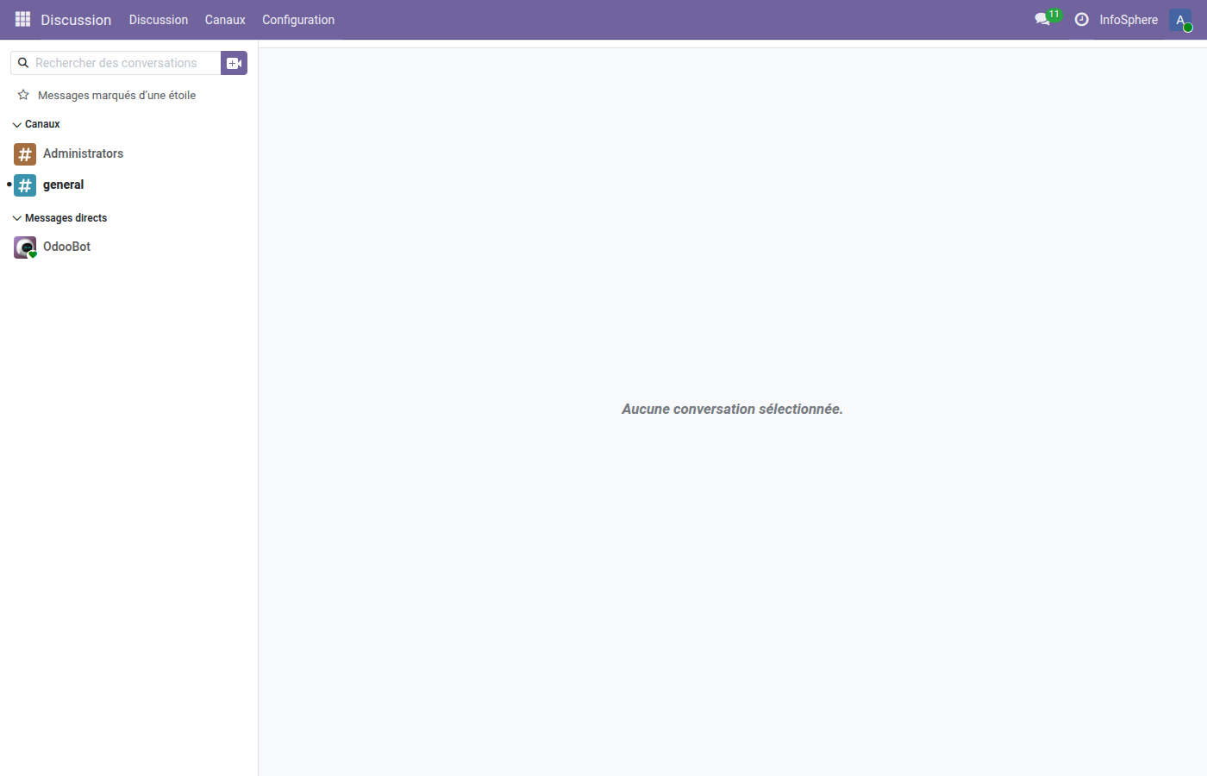Open activities clock icon
1207x776 pixels.
click(x=1081, y=19)
